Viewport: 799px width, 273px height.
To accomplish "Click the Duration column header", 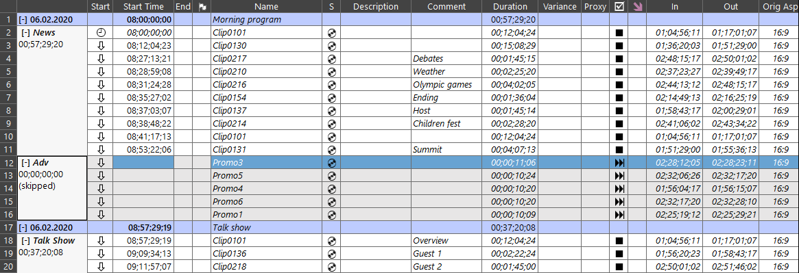I will point(510,7).
